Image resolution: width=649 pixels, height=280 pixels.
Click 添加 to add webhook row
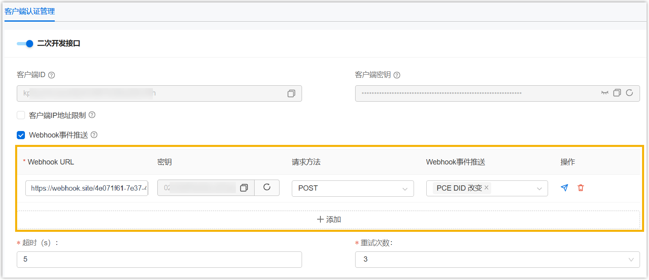point(329,220)
